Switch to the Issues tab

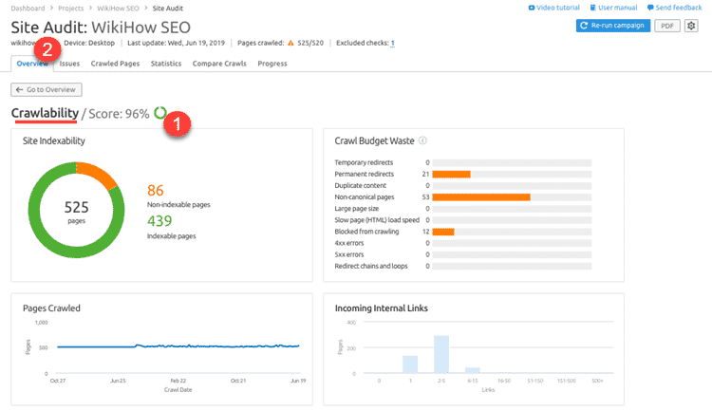(70, 64)
